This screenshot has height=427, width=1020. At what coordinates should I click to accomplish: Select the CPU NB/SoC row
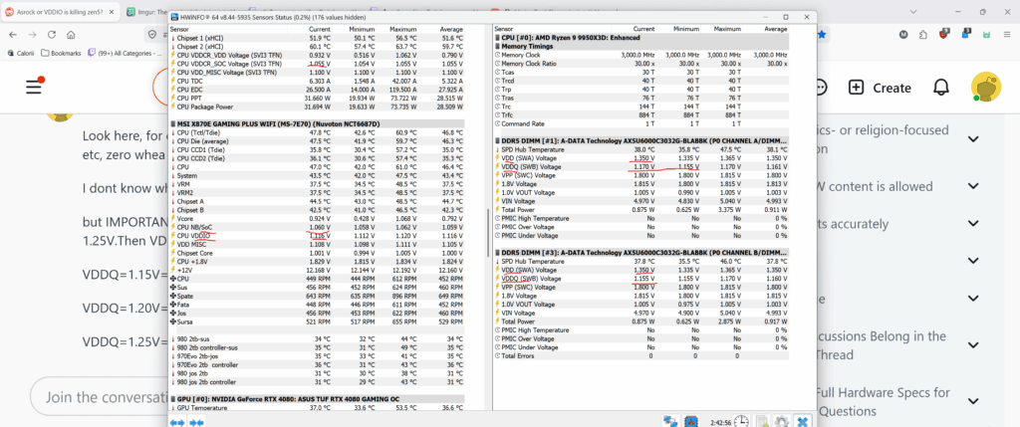[317, 227]
